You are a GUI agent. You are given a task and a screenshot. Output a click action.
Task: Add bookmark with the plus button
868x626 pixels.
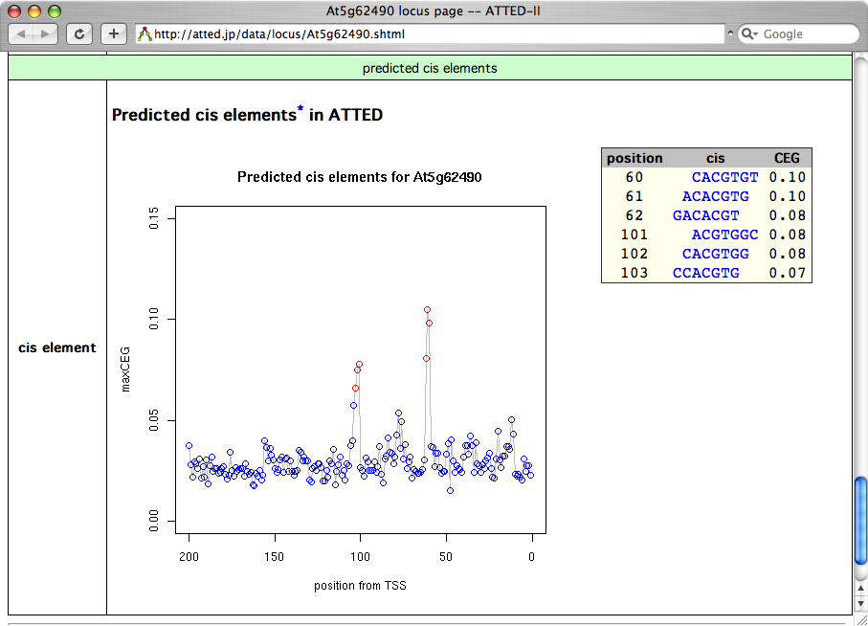114,34
